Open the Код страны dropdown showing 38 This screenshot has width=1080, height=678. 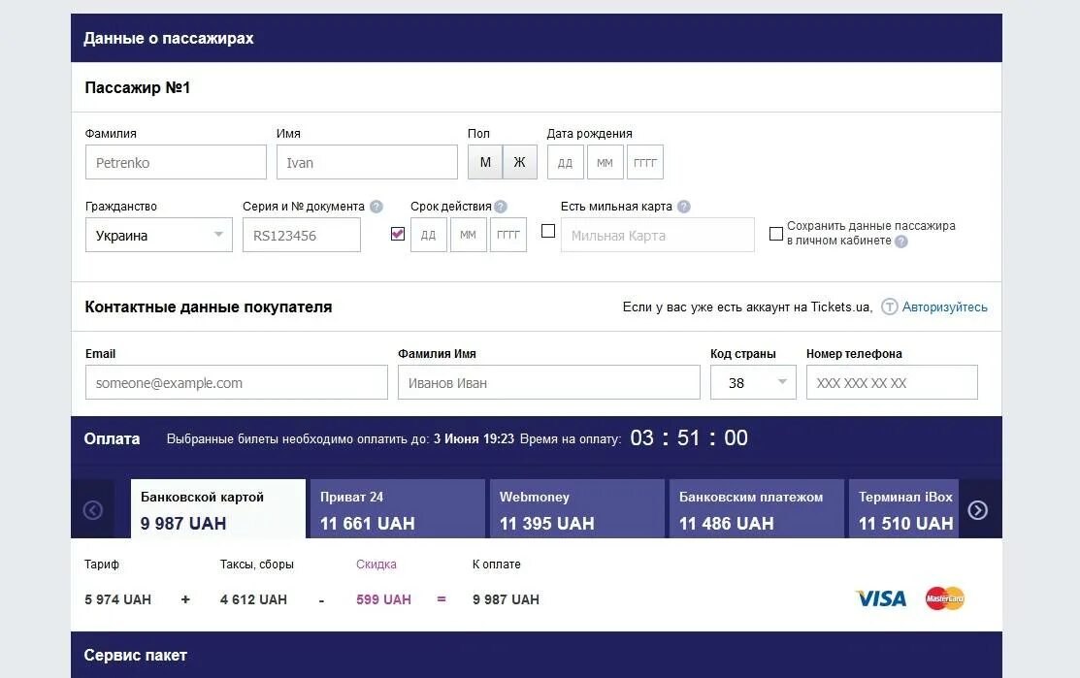coord(753,383)
